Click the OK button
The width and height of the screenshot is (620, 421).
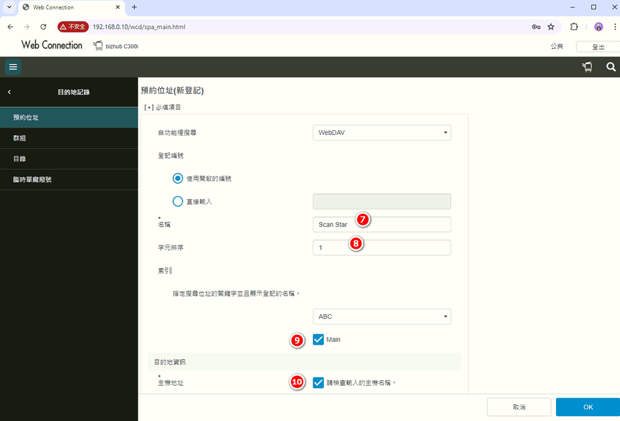[588, 407]
